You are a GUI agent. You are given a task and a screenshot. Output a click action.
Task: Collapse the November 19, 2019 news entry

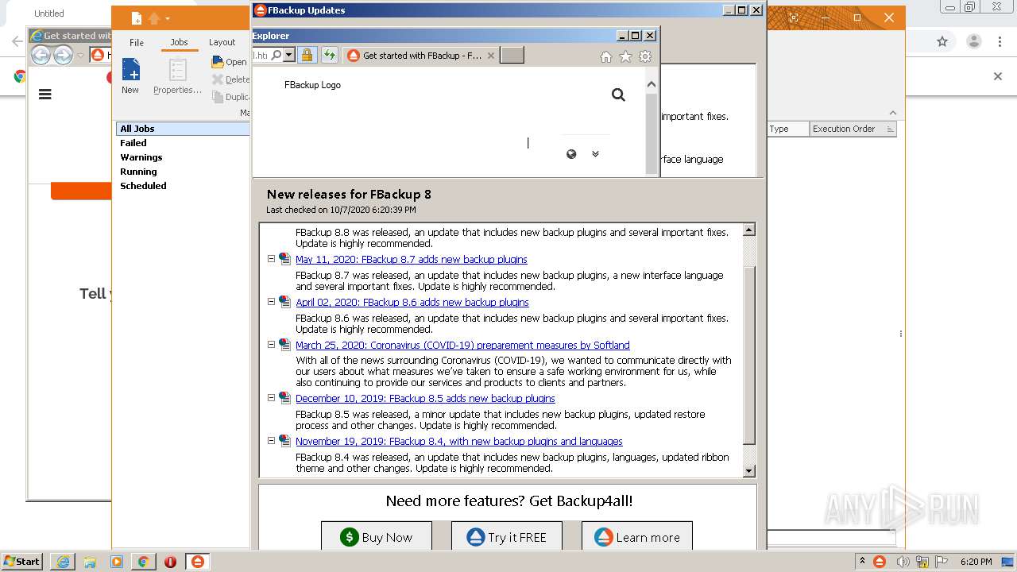[271, 441]
